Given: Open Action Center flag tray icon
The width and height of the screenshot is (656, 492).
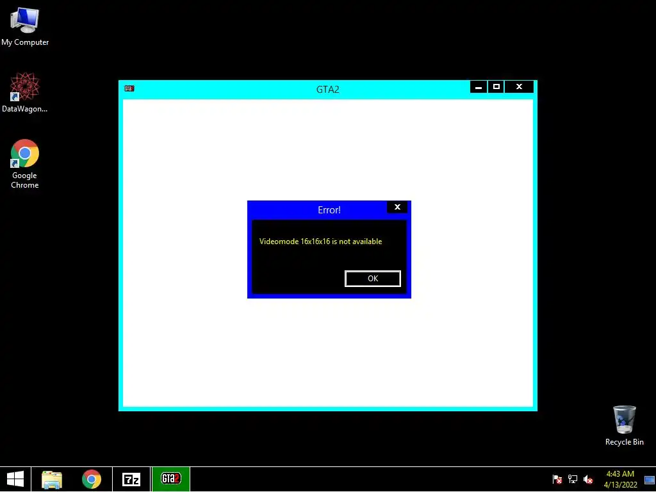Looking at the screenshot, I should 557,479.
